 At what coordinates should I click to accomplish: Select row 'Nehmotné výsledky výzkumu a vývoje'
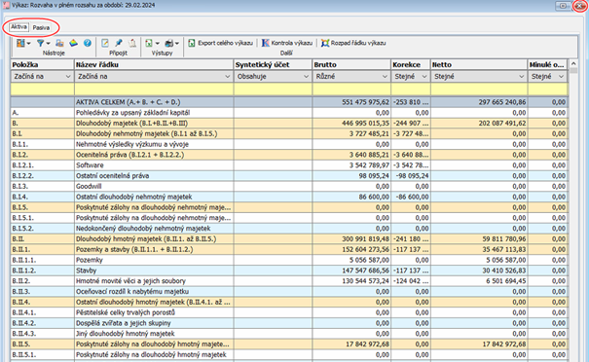coord(289,144)
